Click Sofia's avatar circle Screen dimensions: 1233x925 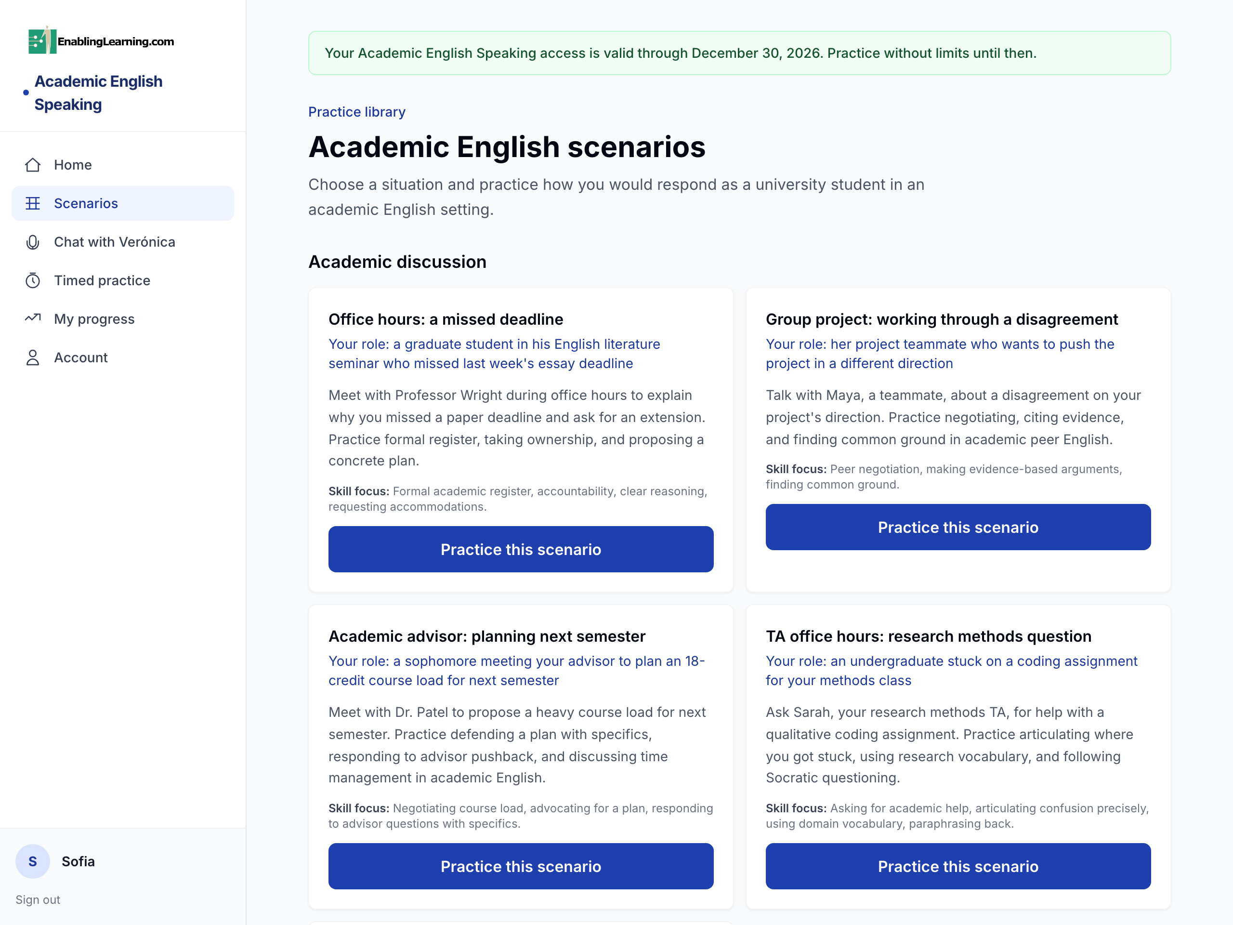coord(32,861)
